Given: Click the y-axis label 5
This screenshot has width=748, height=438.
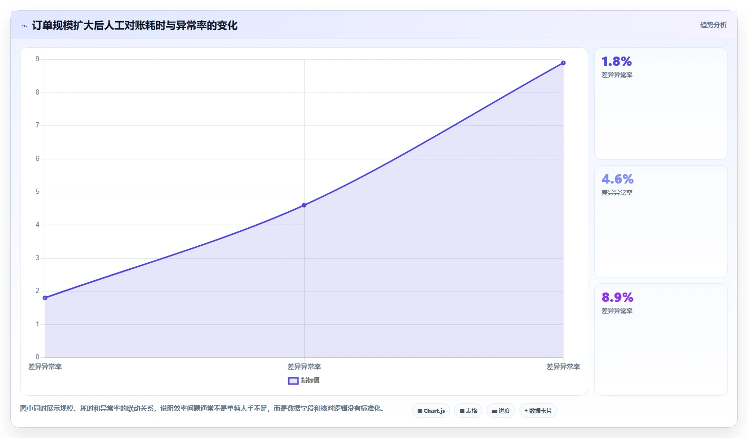Looking at the screenshot, I should coord(38,192).
